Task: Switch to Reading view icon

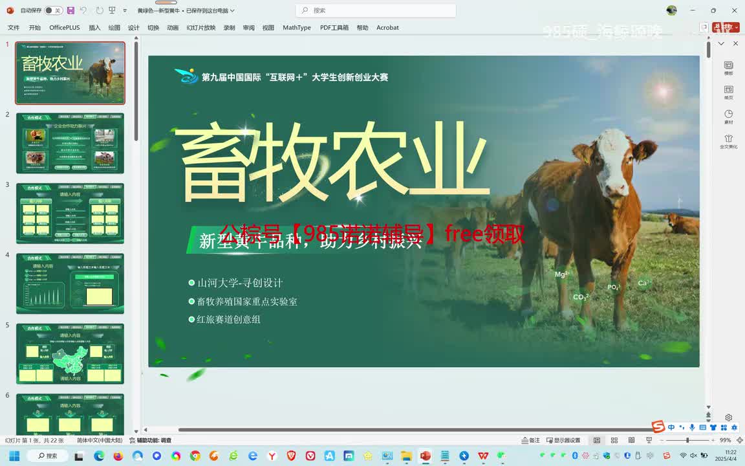Action: (631, 440)
